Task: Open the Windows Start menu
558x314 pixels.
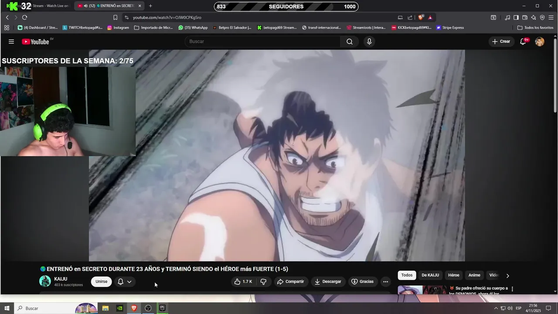Action: tap(7, 308)
